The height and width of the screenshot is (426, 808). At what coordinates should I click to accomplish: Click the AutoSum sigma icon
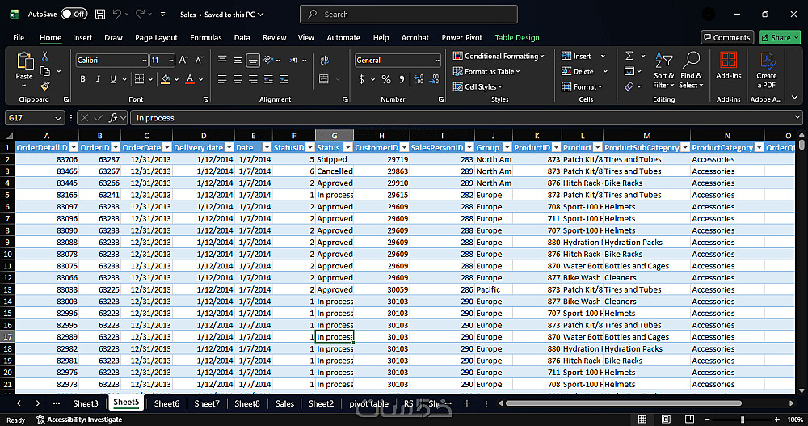(x=629, y=56)
